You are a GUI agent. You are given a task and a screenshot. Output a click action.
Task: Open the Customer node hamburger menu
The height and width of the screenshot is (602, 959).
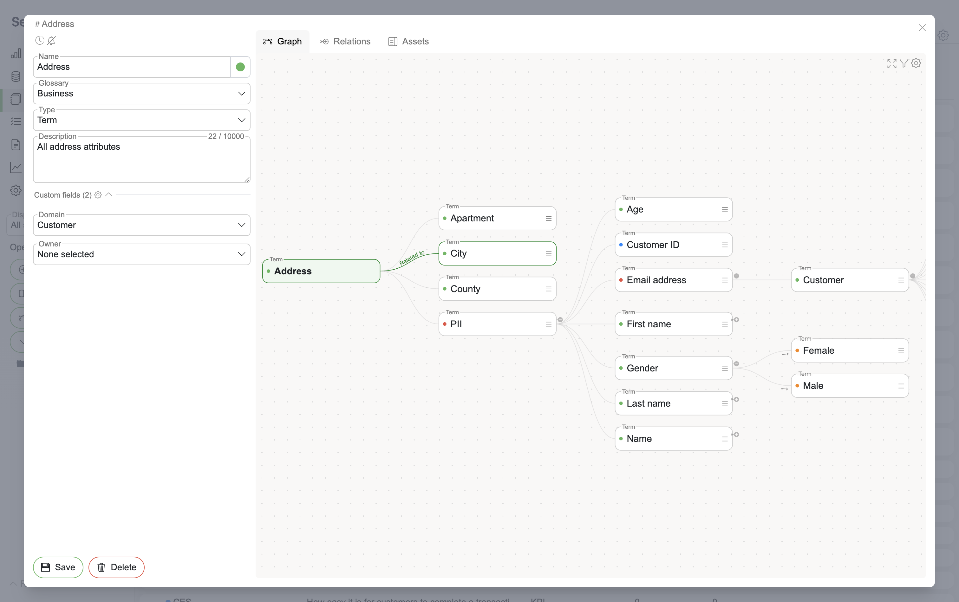point(901,280)
